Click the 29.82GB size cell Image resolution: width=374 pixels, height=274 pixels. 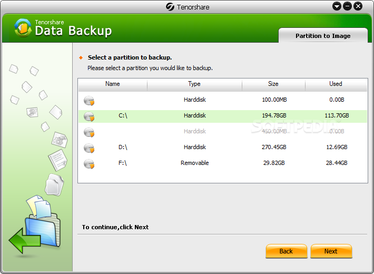274,163
